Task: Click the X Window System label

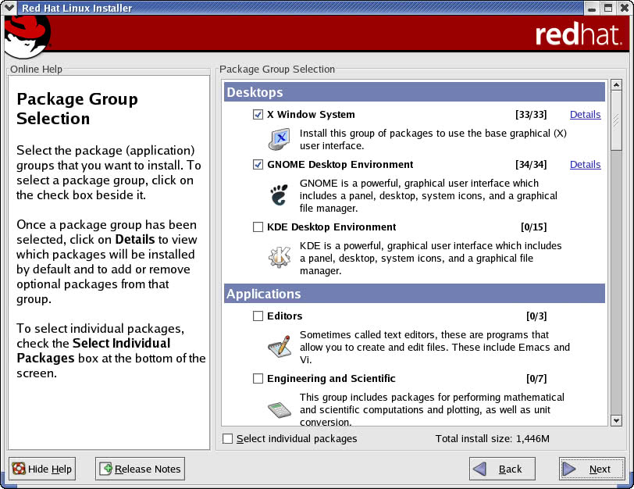Action: (x=311, y=115)
